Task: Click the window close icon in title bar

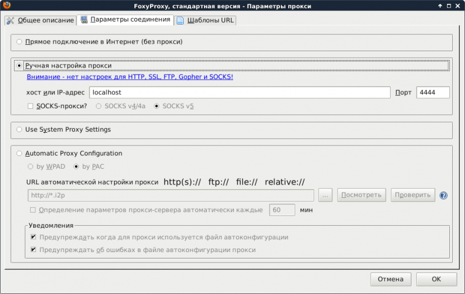Action: pyautogui.click(x=458, y=6)
